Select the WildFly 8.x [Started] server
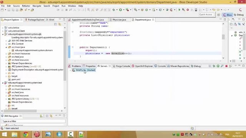Screen dimensions: 246x138 pyautogui.click(x=84, y=70)
